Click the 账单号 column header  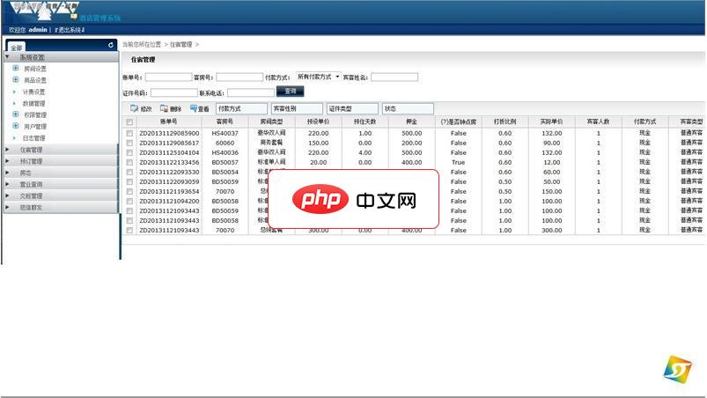(169, 122)
